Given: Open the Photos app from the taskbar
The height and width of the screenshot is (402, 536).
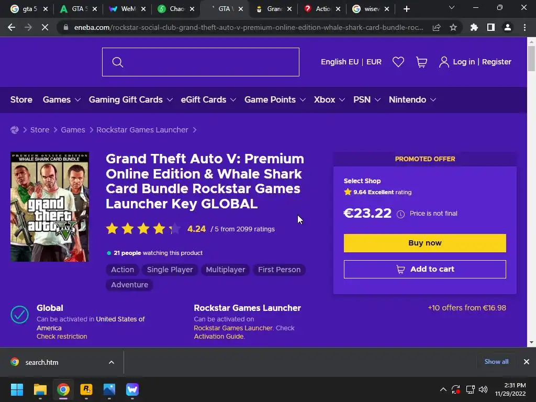Looking at the screenshot, I should click(x=109, y=389).
